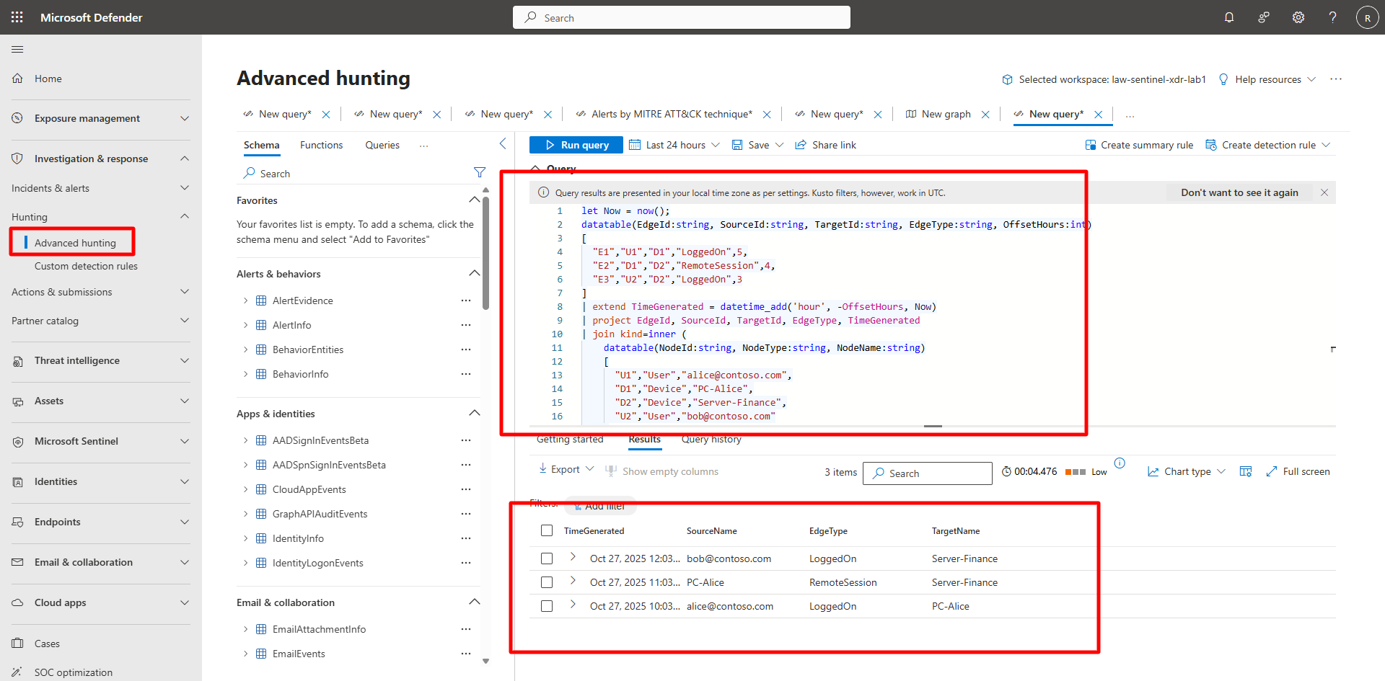Screen dimensions: 1385x681
Task: Select the bob@contoso.com result row checkbox
Action: pyautogui.click(x=547, y=558)
